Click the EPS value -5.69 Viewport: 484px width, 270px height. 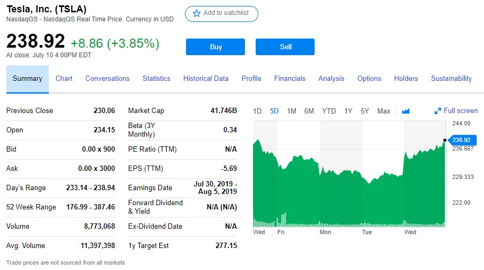coord(229,168)
